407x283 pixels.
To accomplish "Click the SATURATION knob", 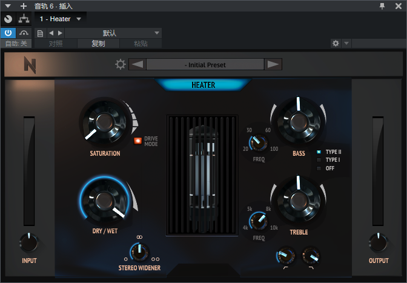I will click(x=105, y=122).
